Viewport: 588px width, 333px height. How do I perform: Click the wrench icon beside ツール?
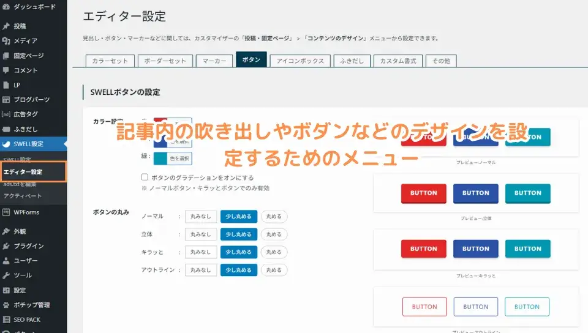(x=6, y=275)
